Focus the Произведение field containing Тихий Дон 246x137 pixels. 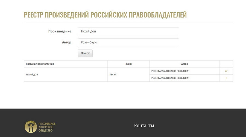(128, 31)
